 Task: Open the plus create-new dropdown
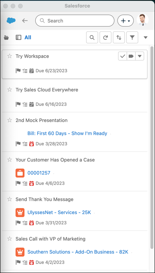point(126,21)
